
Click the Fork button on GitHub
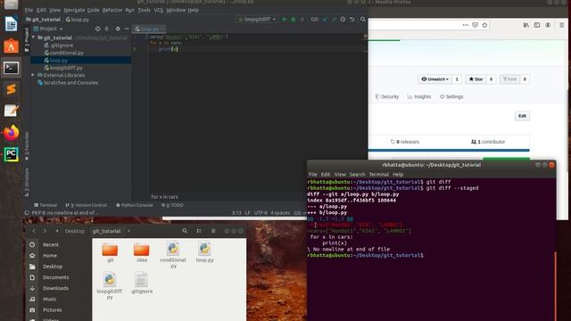509,79
